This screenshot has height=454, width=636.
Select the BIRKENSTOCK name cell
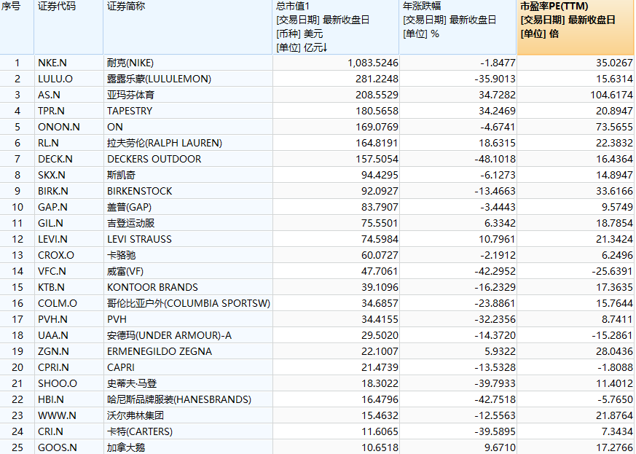click(188, 191)
